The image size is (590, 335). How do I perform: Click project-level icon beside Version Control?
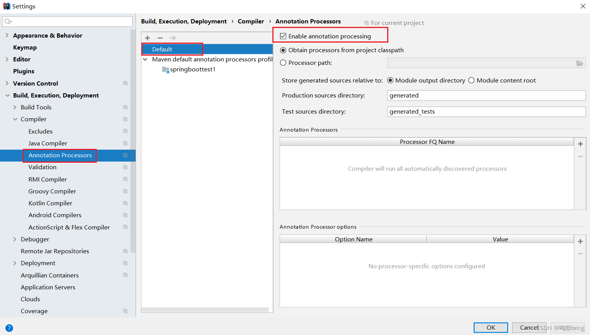pos(125,83)
